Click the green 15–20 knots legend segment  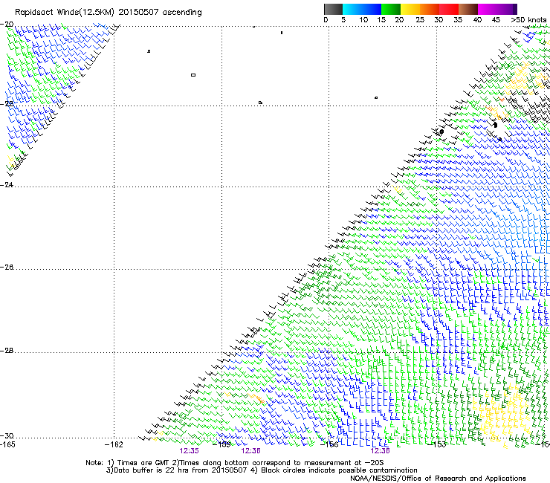(391, 9)
